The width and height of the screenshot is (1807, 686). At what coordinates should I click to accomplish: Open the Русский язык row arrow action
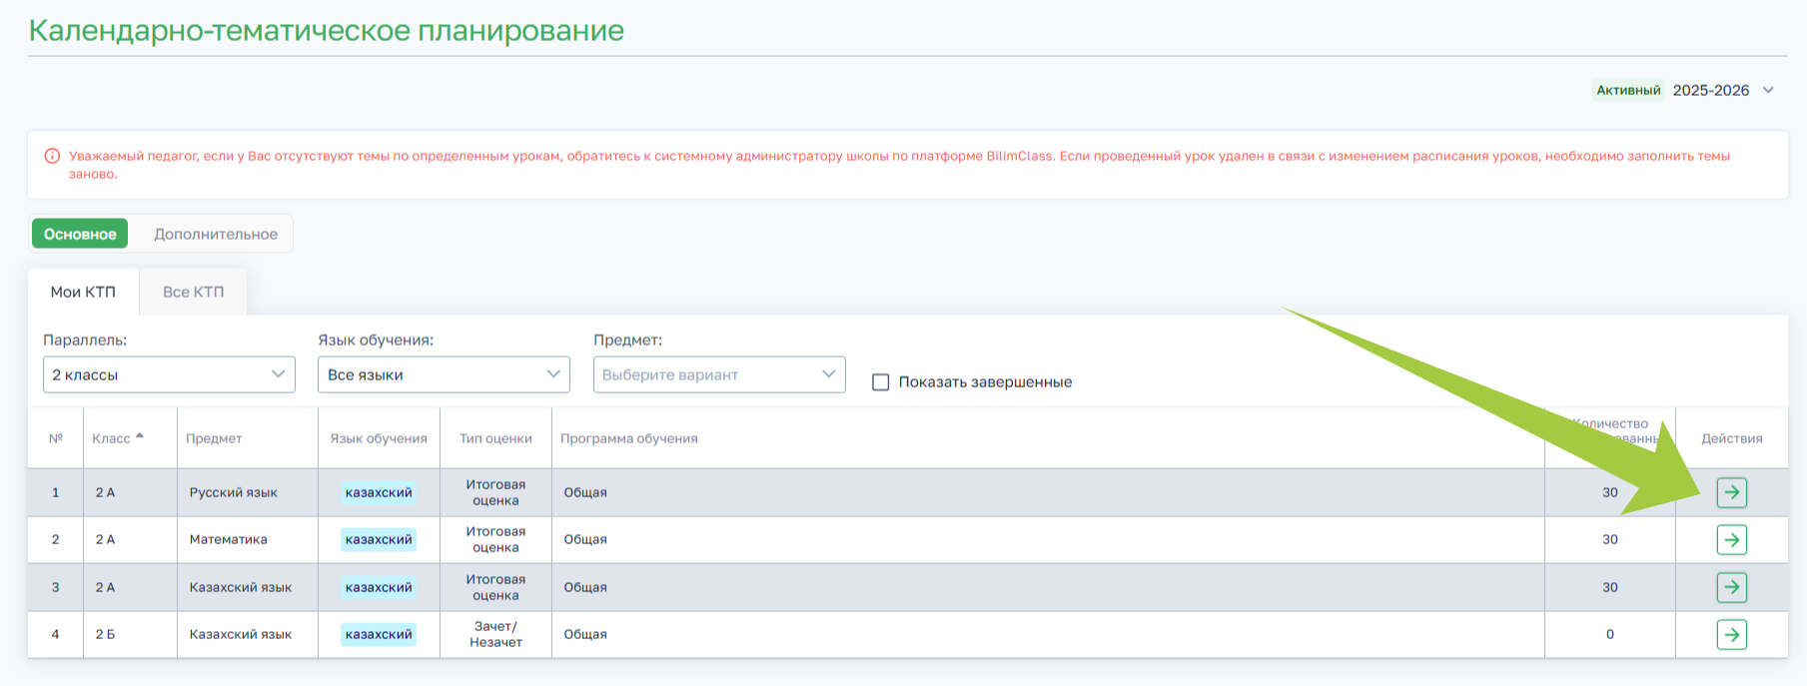point(1731,492)
